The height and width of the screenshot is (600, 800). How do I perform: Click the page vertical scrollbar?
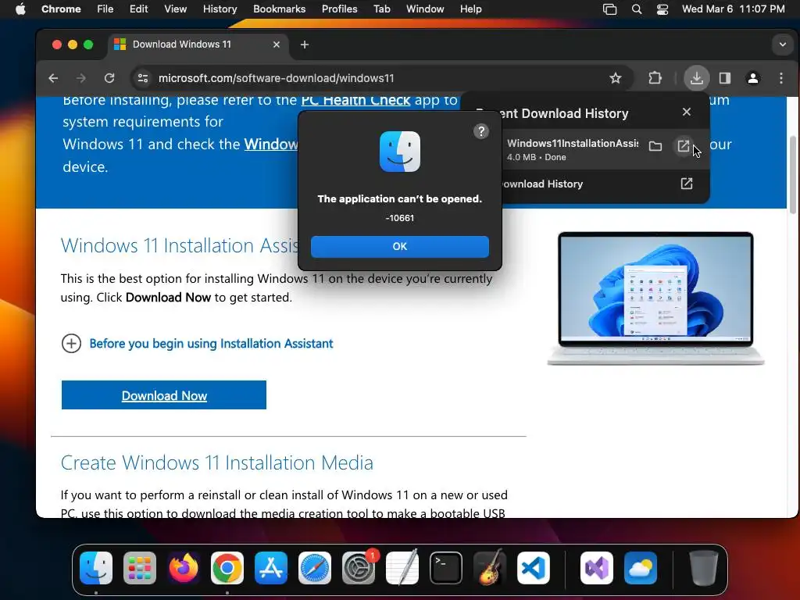point(792,175)
